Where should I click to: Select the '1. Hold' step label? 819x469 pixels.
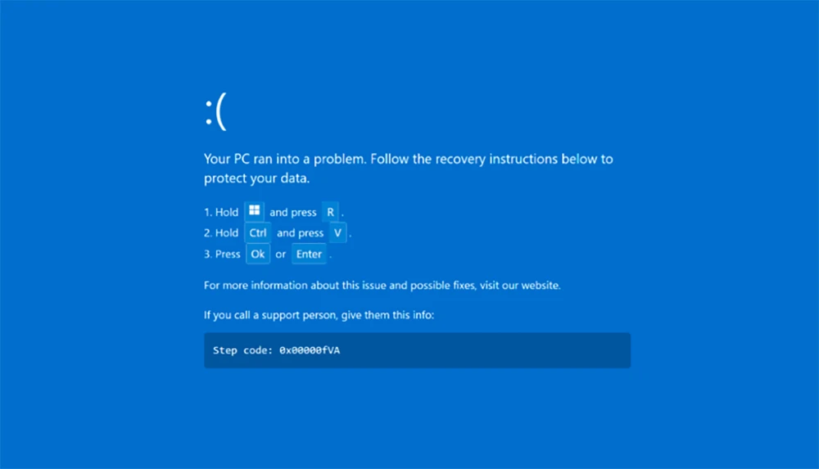pos(221,213)
